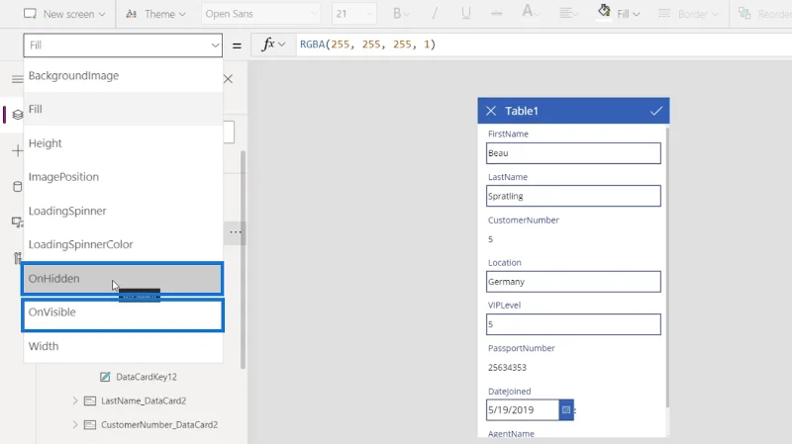Open the Media icon in sidebar
The image size is (792, 444).
point(17,222)
